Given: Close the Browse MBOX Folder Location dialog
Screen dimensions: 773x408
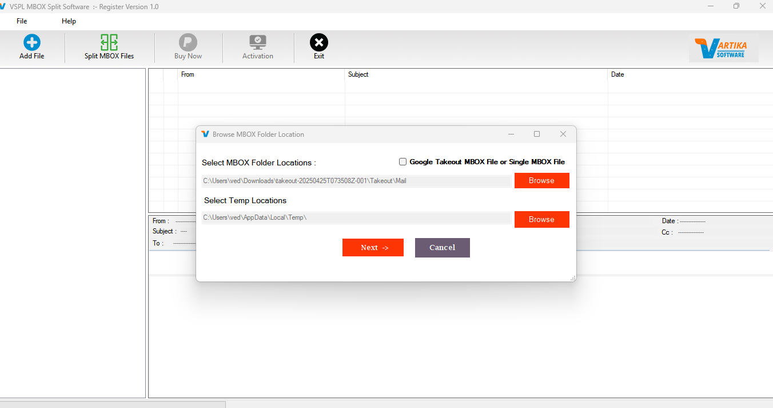Looking at the screenshot, I should click(x=563, y=134).
